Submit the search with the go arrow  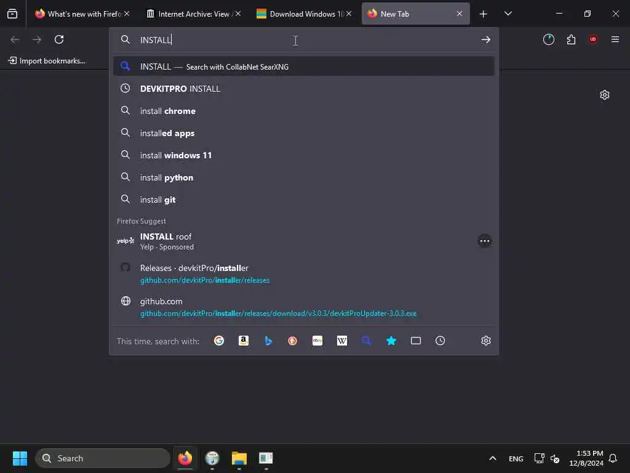pyautogui.click(x=486, y=39)
